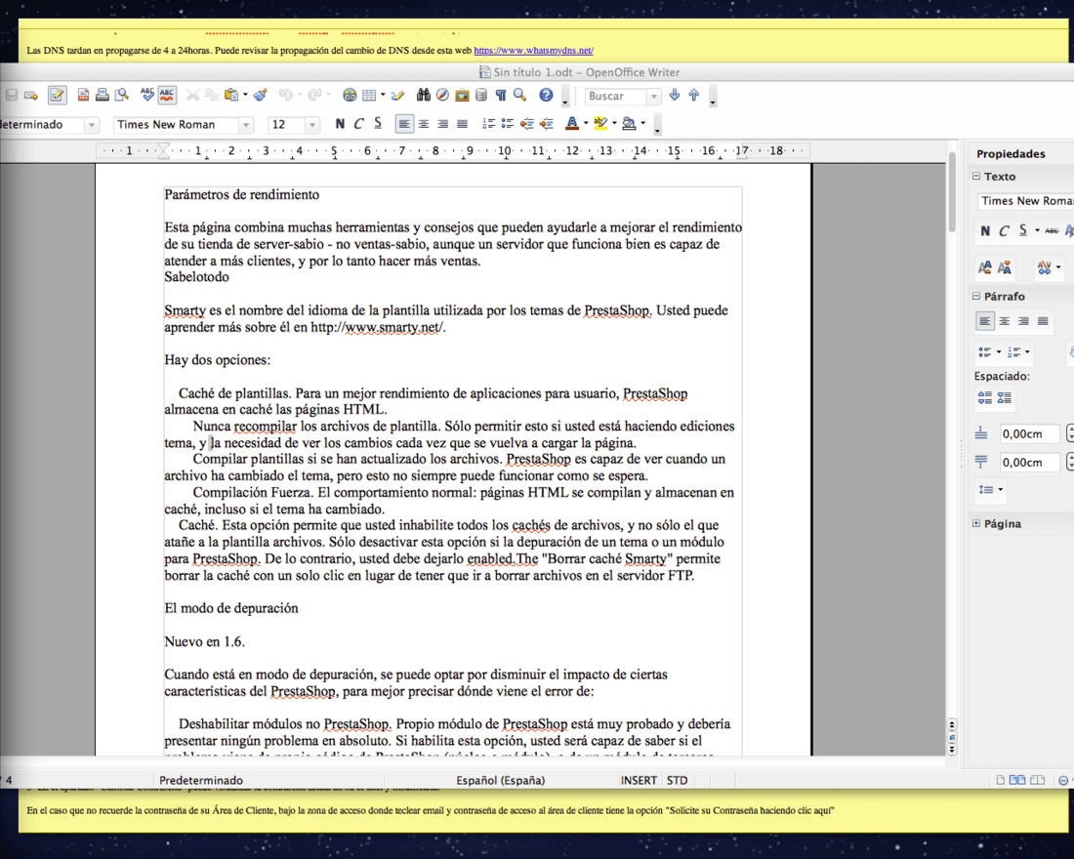The image size is (1074, 859).
Task: Decrease indent in formatting toolbar
Action: click(526, 124)
